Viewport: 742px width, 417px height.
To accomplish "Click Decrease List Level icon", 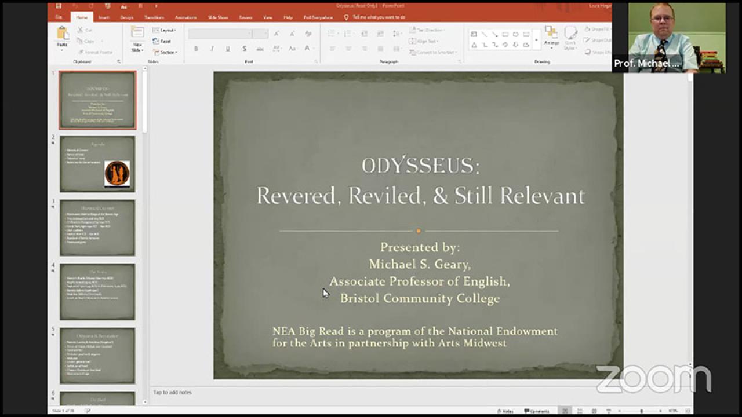I will [365, 34].
